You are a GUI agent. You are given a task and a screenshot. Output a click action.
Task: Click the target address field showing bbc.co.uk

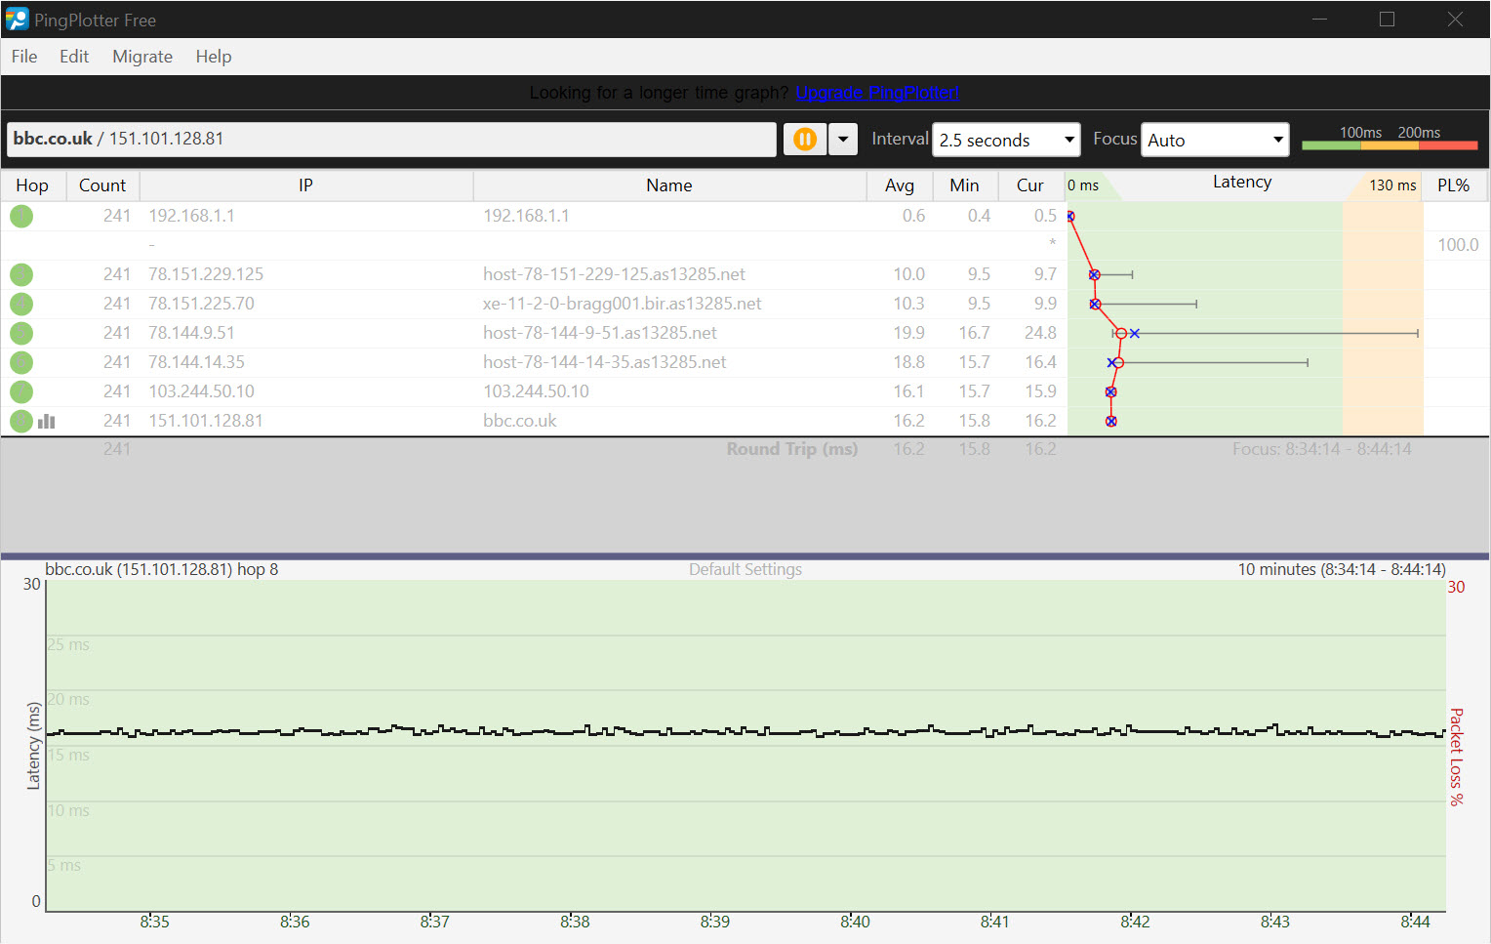[x=390, y=139]
